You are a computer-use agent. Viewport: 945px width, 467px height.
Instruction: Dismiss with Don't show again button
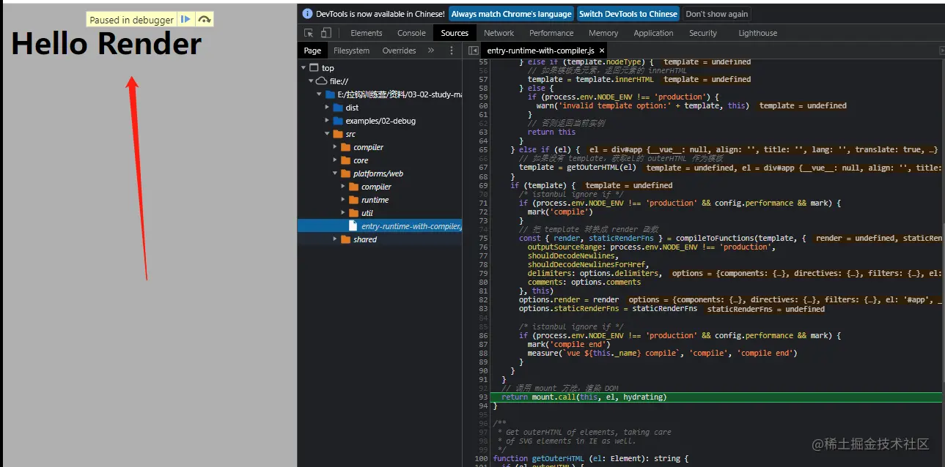[716, 14]
